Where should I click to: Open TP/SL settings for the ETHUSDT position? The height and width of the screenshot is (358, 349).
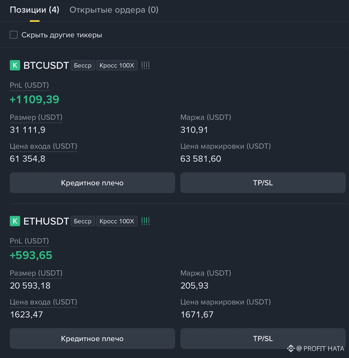tap(263, 338)
